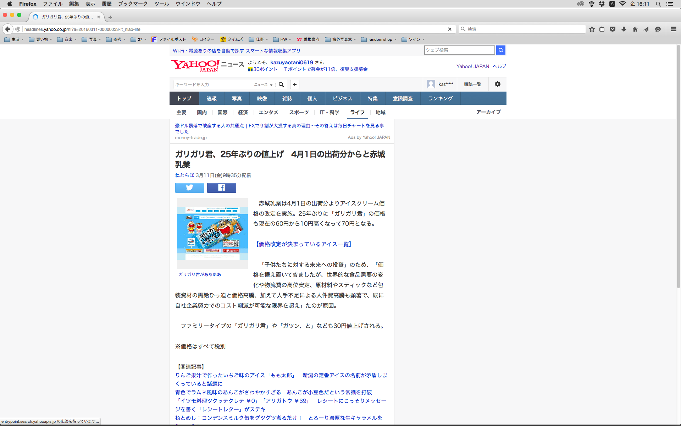Expand the random shop bookmark folder
Screen dimensions: 681x426
(379, 39)
